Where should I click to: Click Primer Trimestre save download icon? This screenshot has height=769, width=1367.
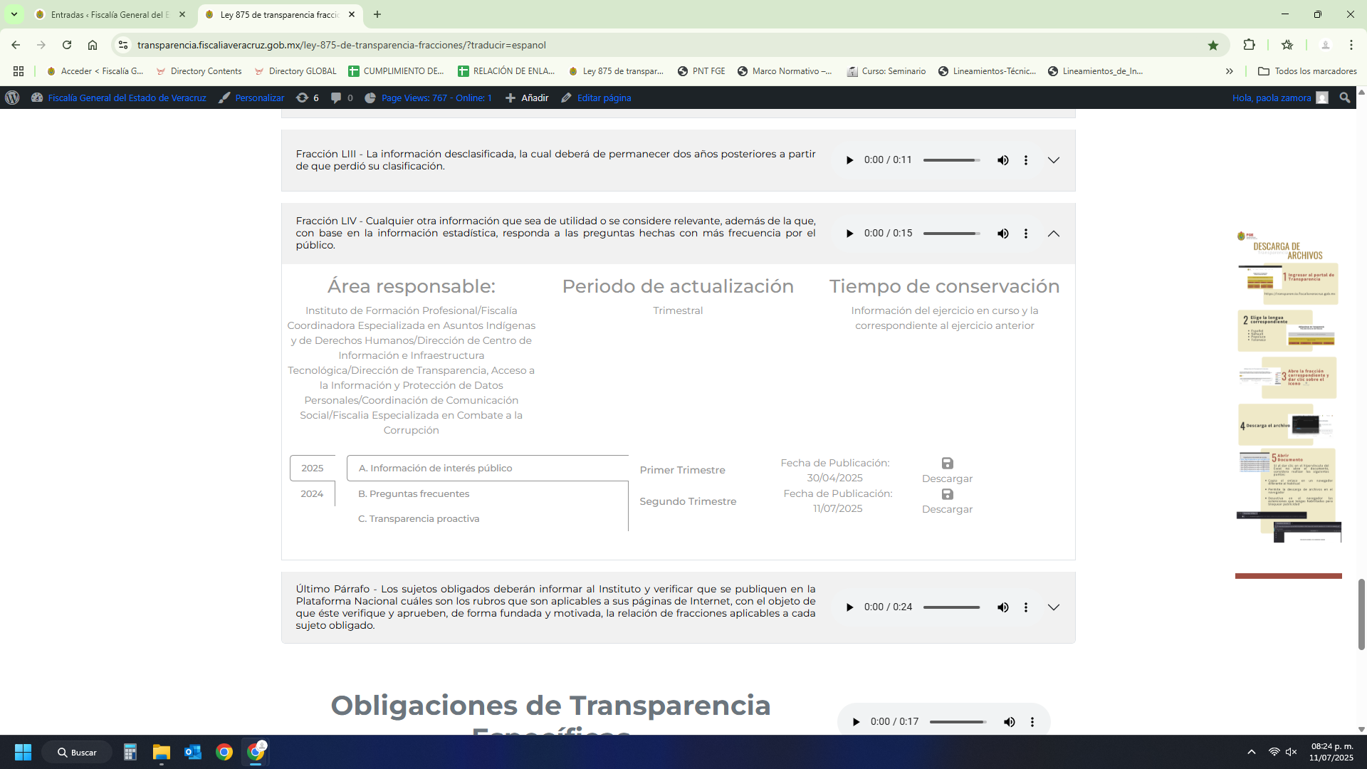(947, 464)
